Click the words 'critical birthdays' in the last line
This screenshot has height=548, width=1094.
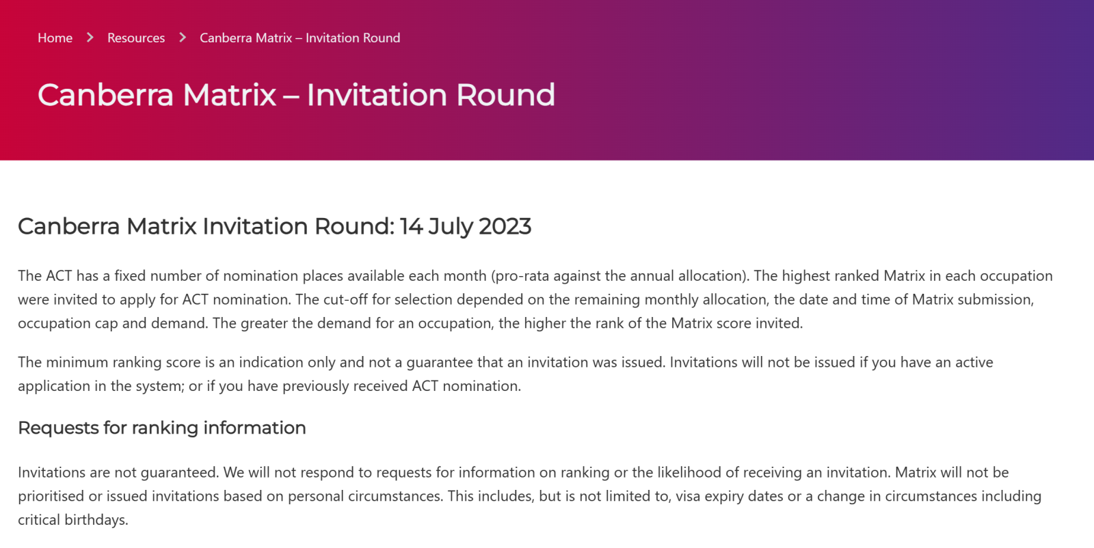click(x=72, y=520)
